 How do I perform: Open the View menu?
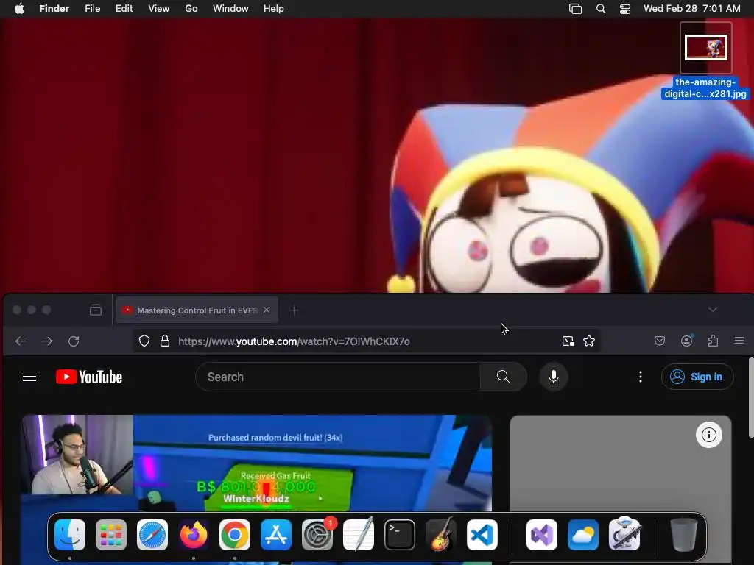159,9
